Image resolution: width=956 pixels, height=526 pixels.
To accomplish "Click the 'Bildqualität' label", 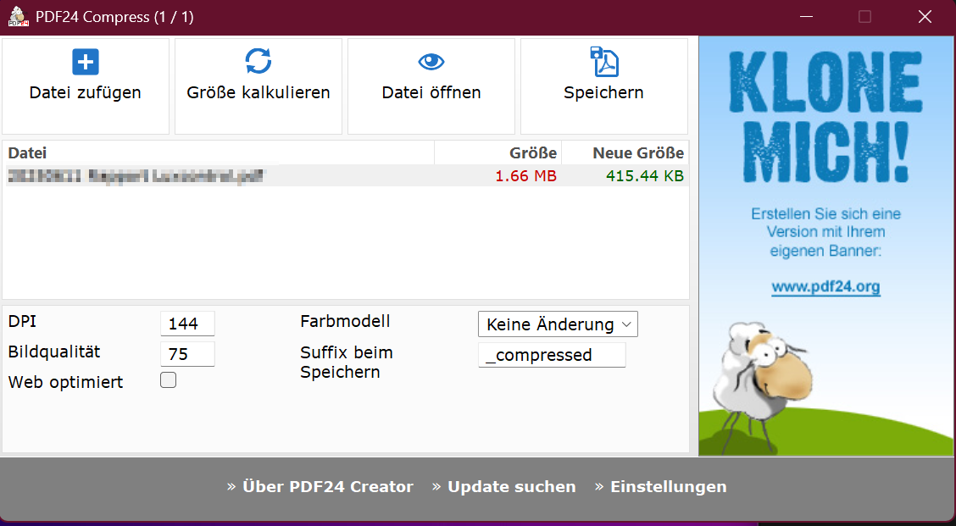I will pos(53,352).
